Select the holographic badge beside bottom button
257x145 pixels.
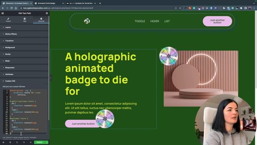[105, 119]
